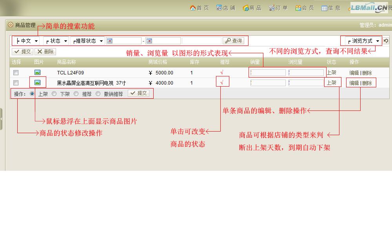Click the image icon for TCL L24F09
This screenshot has height=235, width=392.
(x=37, y=72)
